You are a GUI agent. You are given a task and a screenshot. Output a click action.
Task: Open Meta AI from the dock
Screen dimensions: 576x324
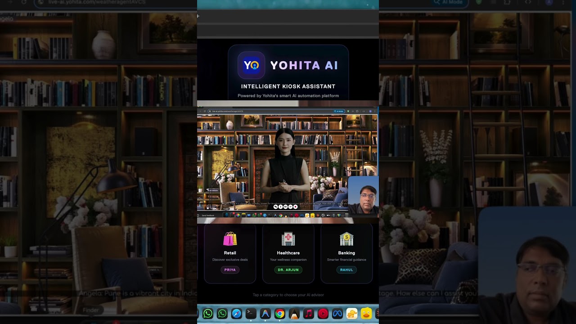tap(337, 314)
